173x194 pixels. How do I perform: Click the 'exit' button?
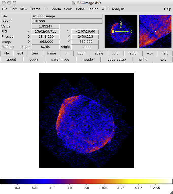[x=163, y=60]
